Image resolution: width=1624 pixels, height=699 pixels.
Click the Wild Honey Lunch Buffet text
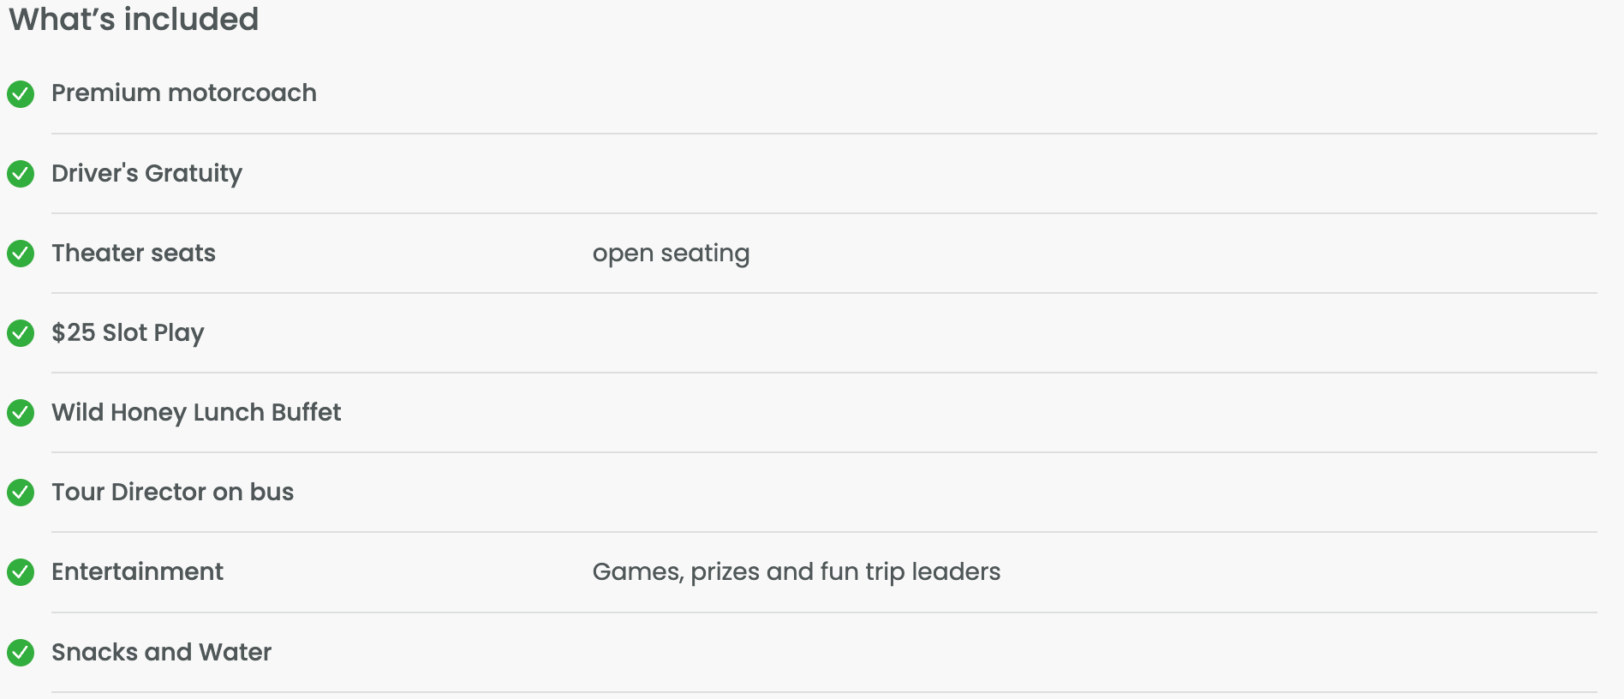pos(196,412)
